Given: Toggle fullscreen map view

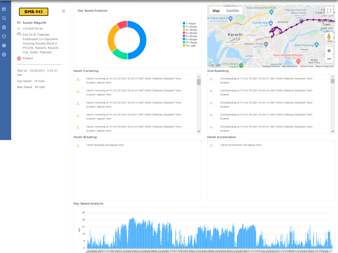Looking at the screenshot, I should pyautogui.click(x=329, y=11).
